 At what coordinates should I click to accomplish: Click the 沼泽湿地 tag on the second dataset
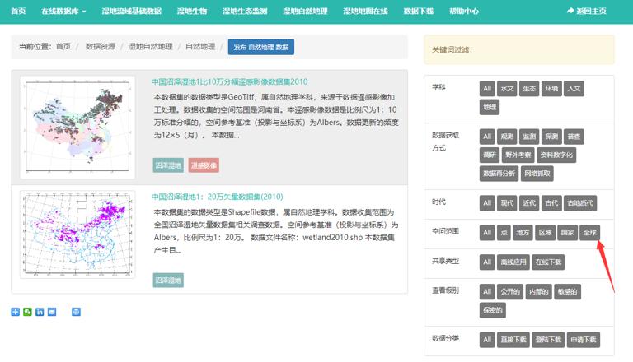coord(168,281)
